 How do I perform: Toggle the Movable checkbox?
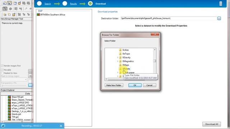(2, 70)
